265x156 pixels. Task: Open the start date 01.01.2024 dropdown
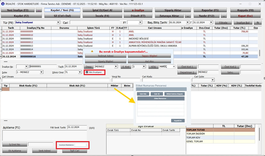coord(188,22)
